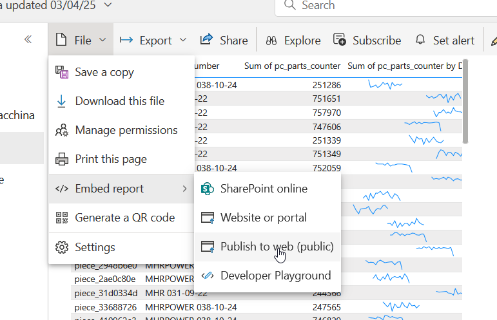Open Developer Playground
The width and height of the screenshot is (497, 320).
268,276
